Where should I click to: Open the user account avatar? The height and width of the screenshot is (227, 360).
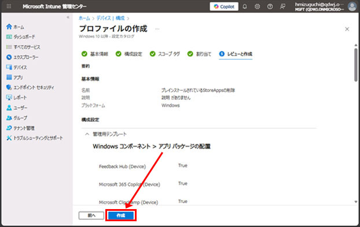tap(352, 7)
